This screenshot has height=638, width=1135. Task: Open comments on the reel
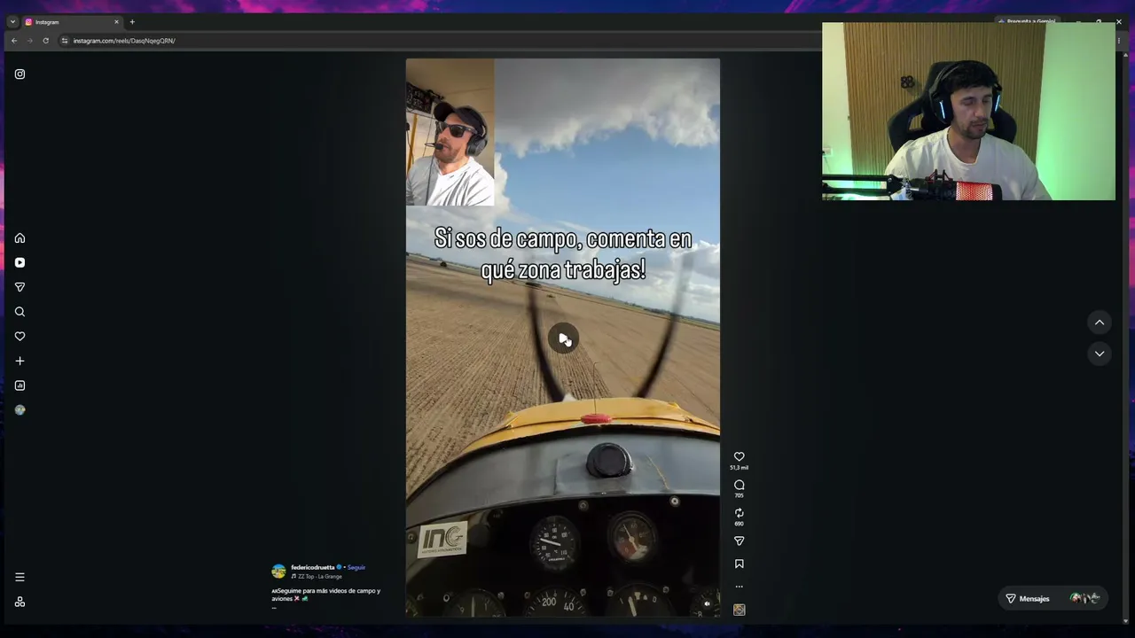(x=739, y=485)
